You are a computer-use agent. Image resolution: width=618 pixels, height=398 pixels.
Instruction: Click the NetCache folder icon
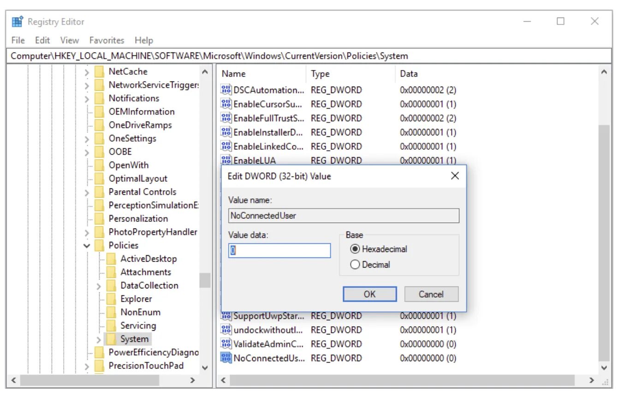click(99, 72)
